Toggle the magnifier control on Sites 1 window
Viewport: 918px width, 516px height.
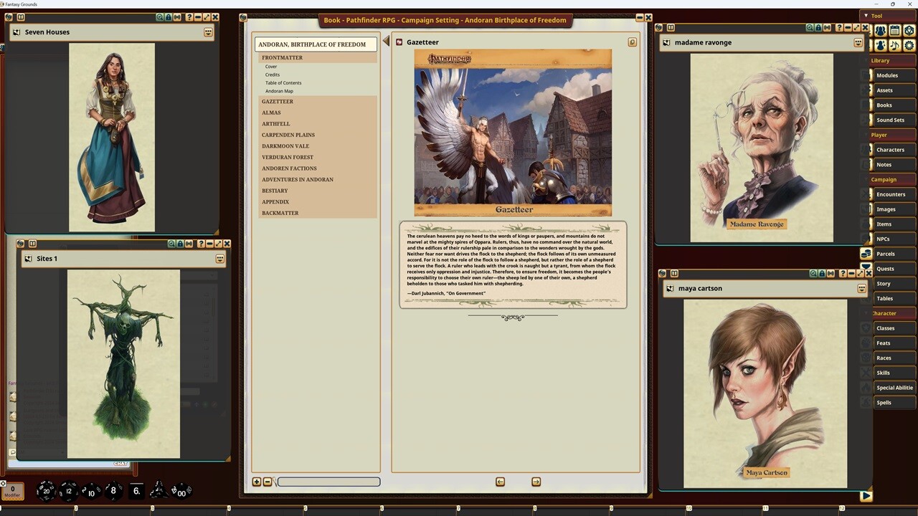(172, 243)
